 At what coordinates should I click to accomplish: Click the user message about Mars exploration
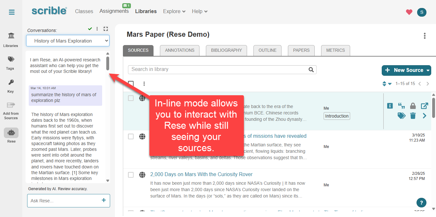coord(65,96)
